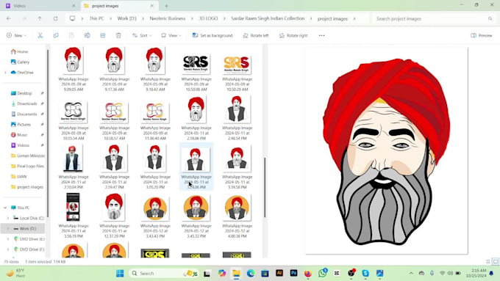This screenshot has width=500, height=281.
Task: Switch to details view icon in status bar
Action: click(488, 262)
